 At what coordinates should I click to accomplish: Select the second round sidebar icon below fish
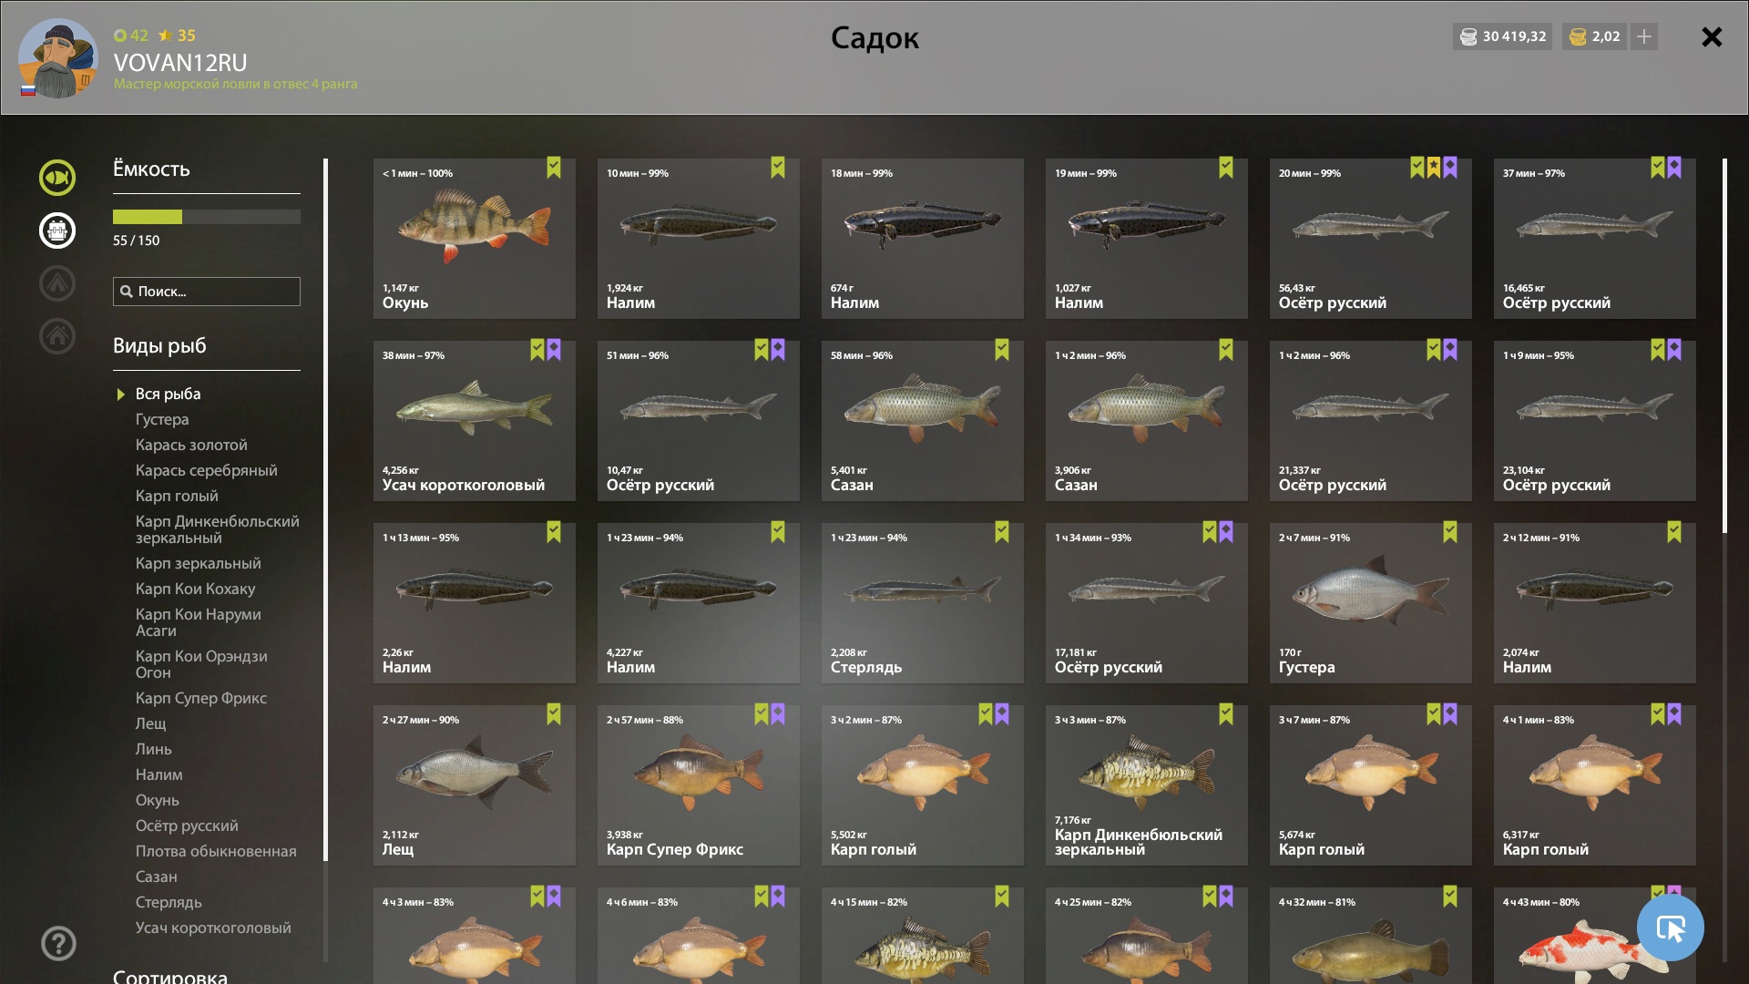(x=56, y=231)
